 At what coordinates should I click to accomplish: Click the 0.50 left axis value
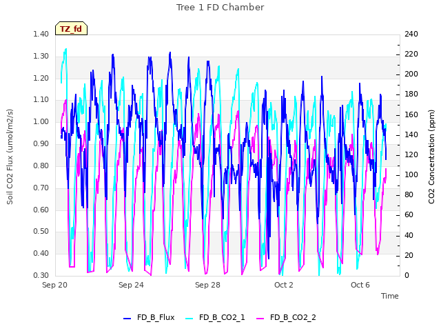(41, 232)
